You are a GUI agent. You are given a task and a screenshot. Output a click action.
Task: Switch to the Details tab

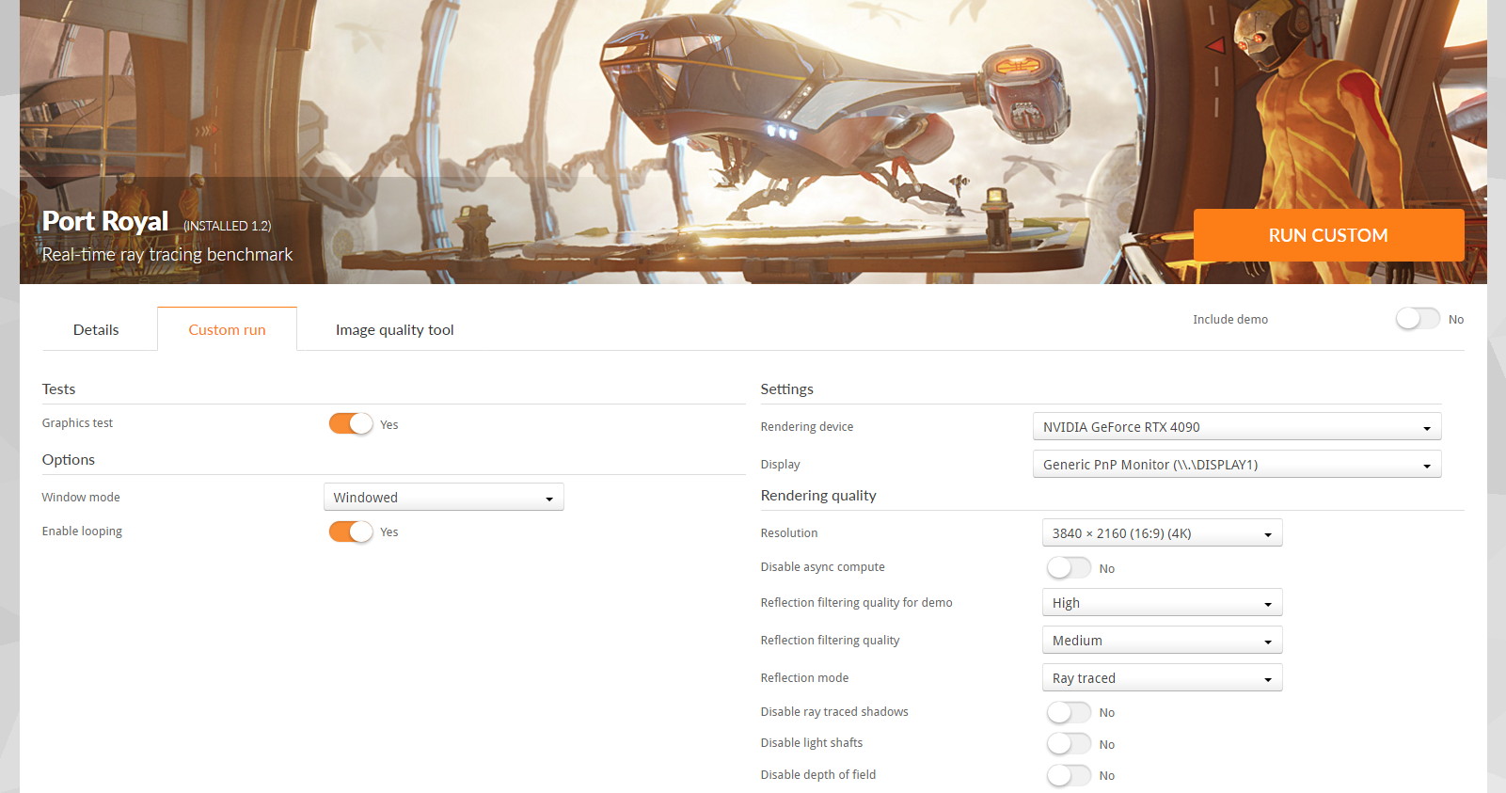tap(96, 329)
